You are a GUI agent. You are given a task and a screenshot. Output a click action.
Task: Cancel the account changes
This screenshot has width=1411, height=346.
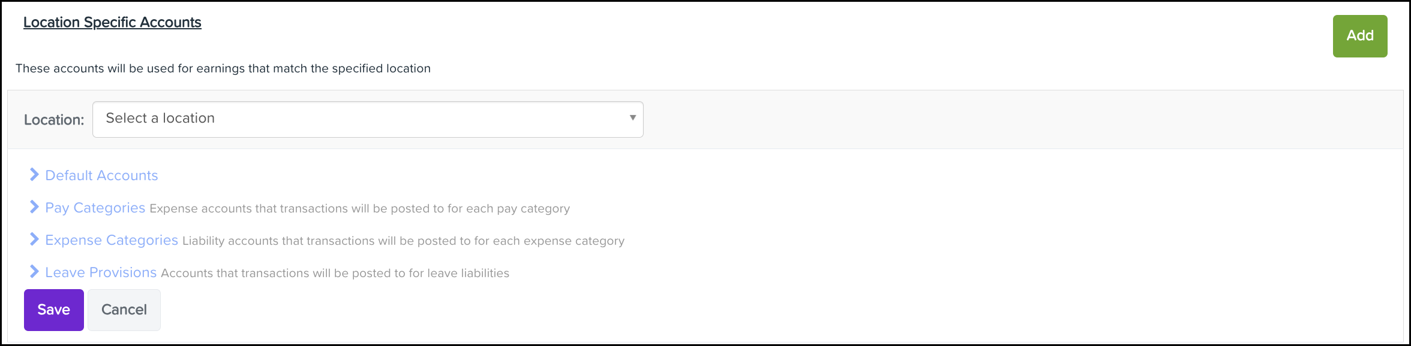[124, 309]
